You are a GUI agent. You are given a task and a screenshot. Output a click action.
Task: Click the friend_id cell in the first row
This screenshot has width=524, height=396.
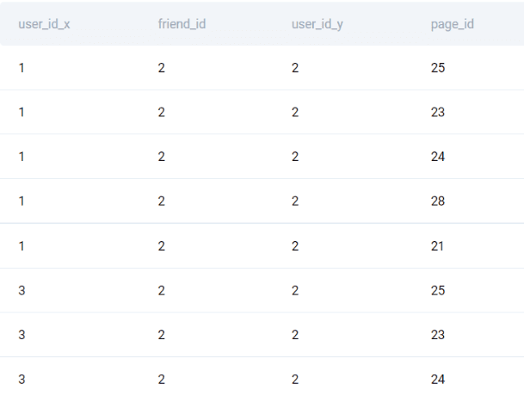point(161,68)
